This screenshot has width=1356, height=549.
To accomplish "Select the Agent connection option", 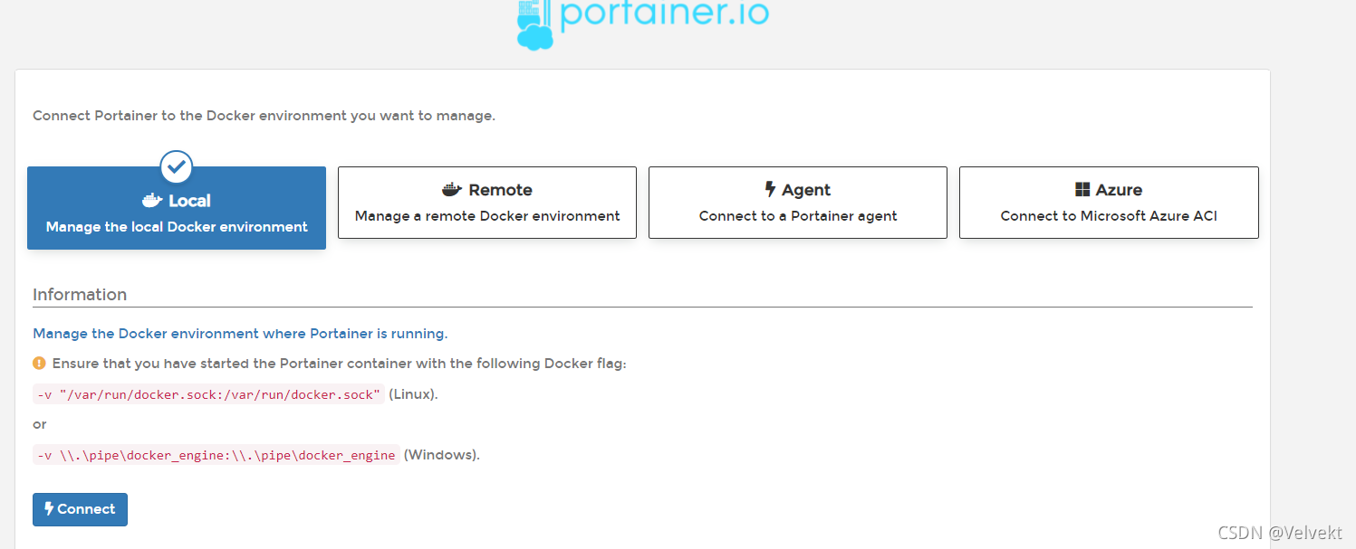I will pyautogui.click(x=798, y=203).
